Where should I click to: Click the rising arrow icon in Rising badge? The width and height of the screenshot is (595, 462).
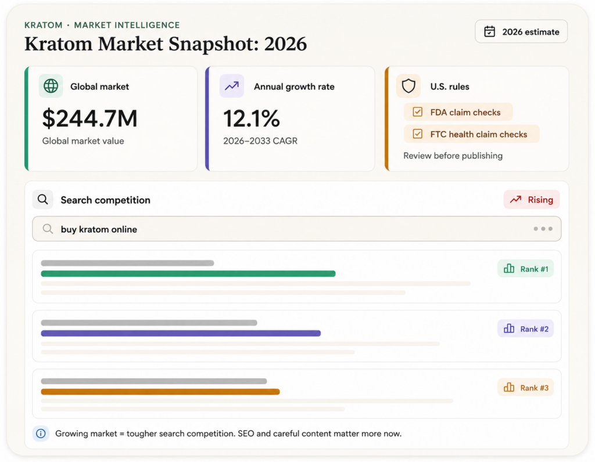coord(515,199)
